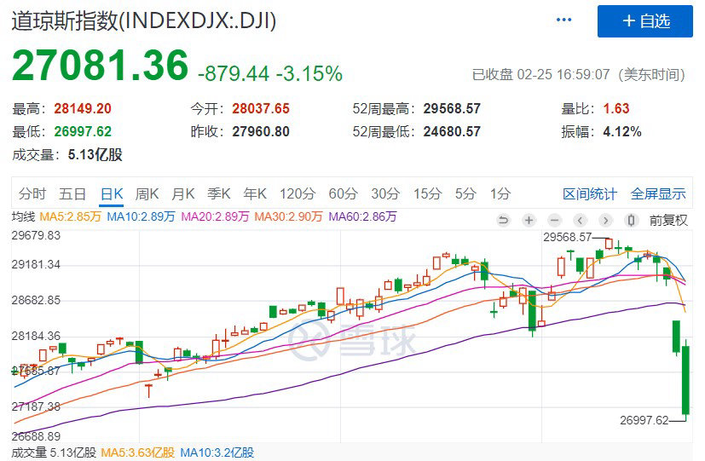Image resolution: width=705 pixels, height=461 pixels.
Task: Click the 最低 value 26997.62
Action: 83,131
